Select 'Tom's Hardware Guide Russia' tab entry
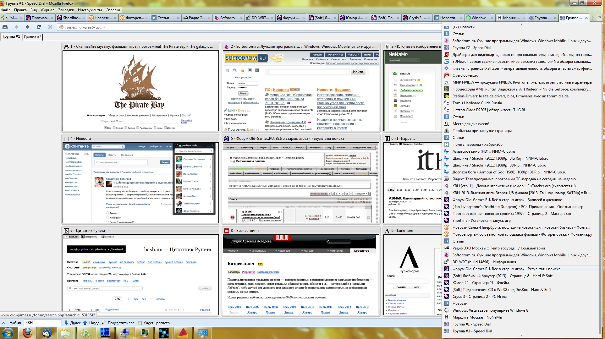The height and width of the screenshot is (339, 605). pos(521,103)
